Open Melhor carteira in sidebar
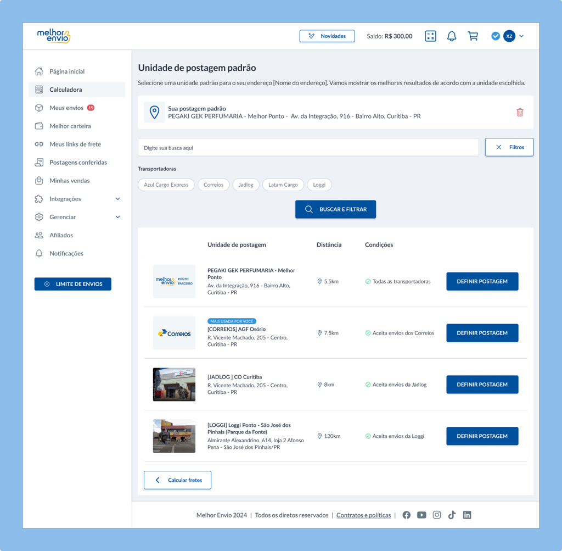Image resolution: width=562 pixels, height=551 pixels. pos(77,126)
